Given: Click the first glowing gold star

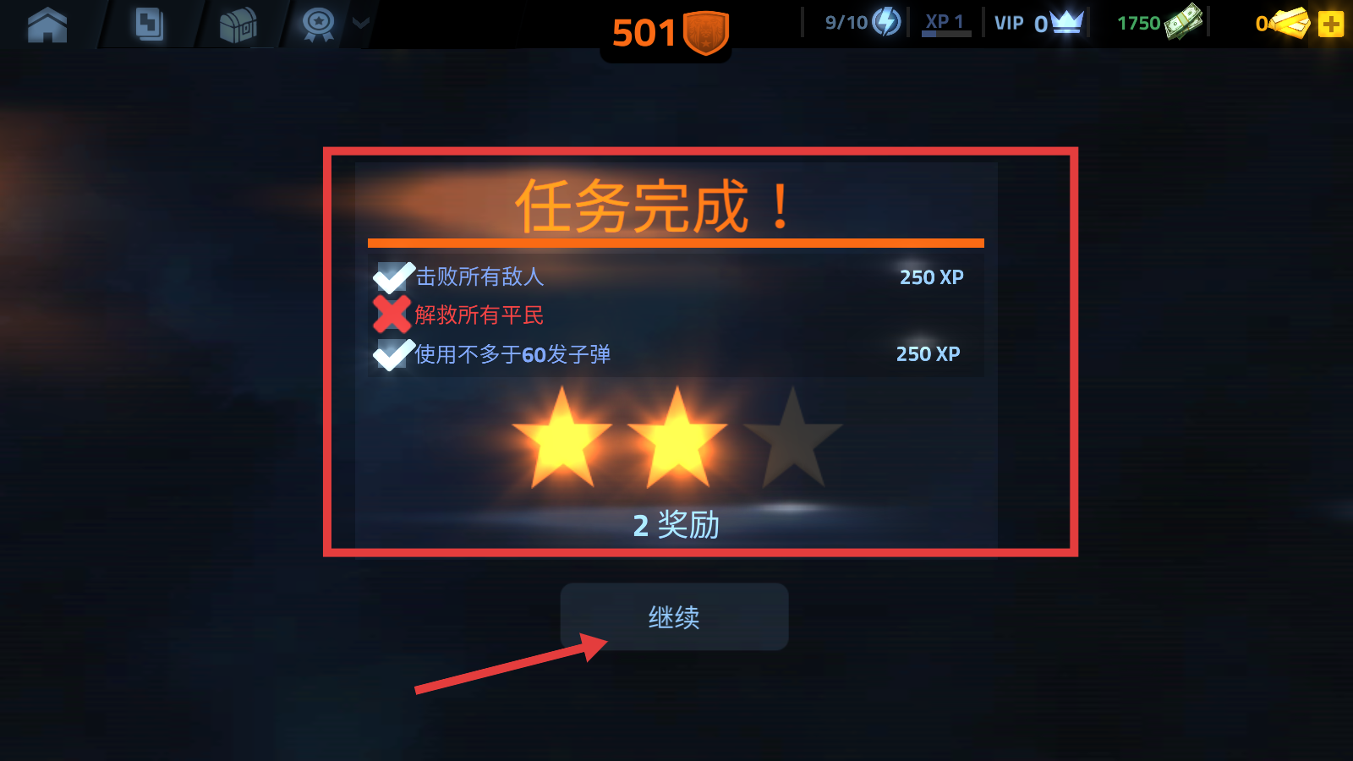Looking at the screenshot, I should click(561, 438).
